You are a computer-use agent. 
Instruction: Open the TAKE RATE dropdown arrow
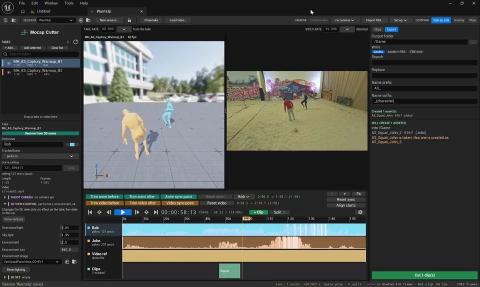point(124,29)
